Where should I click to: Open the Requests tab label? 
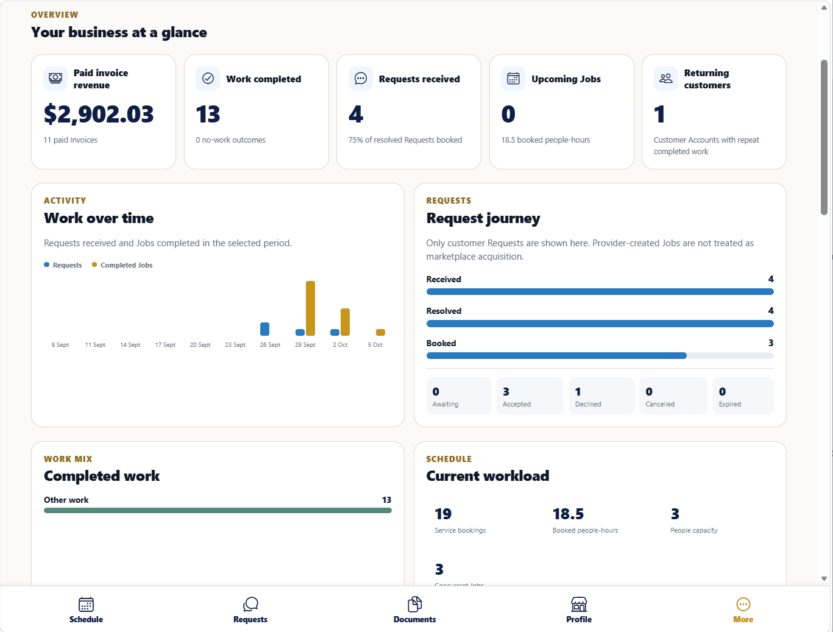tap(250, 619)
